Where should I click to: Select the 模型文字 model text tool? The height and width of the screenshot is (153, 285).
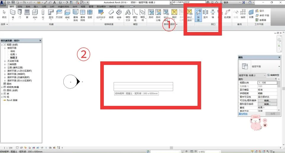click(128, 15)
